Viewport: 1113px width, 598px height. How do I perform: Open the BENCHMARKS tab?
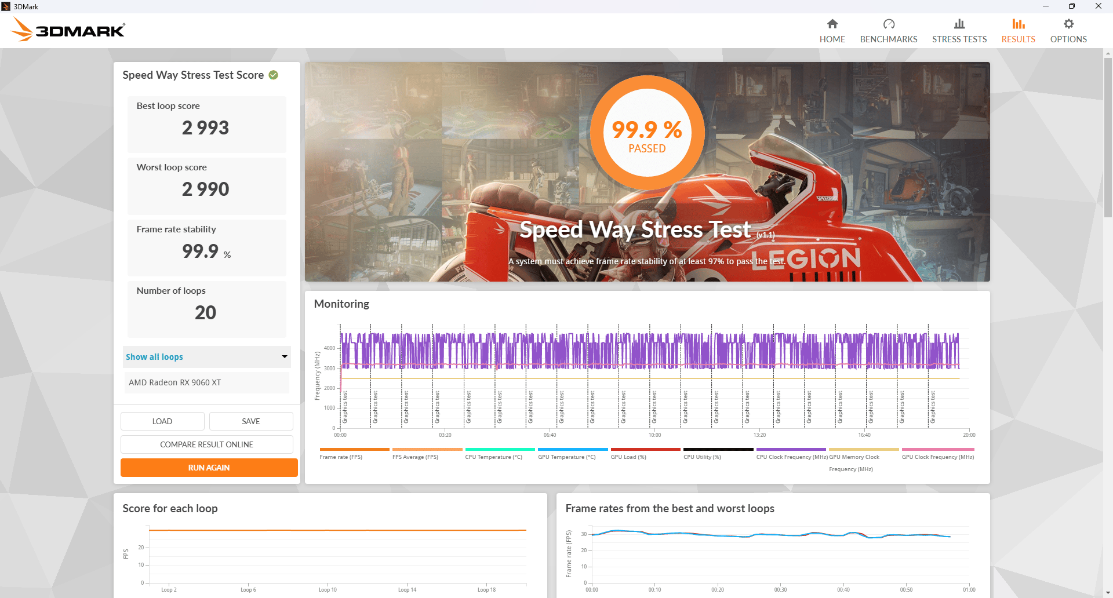click(x=889, y=31)
